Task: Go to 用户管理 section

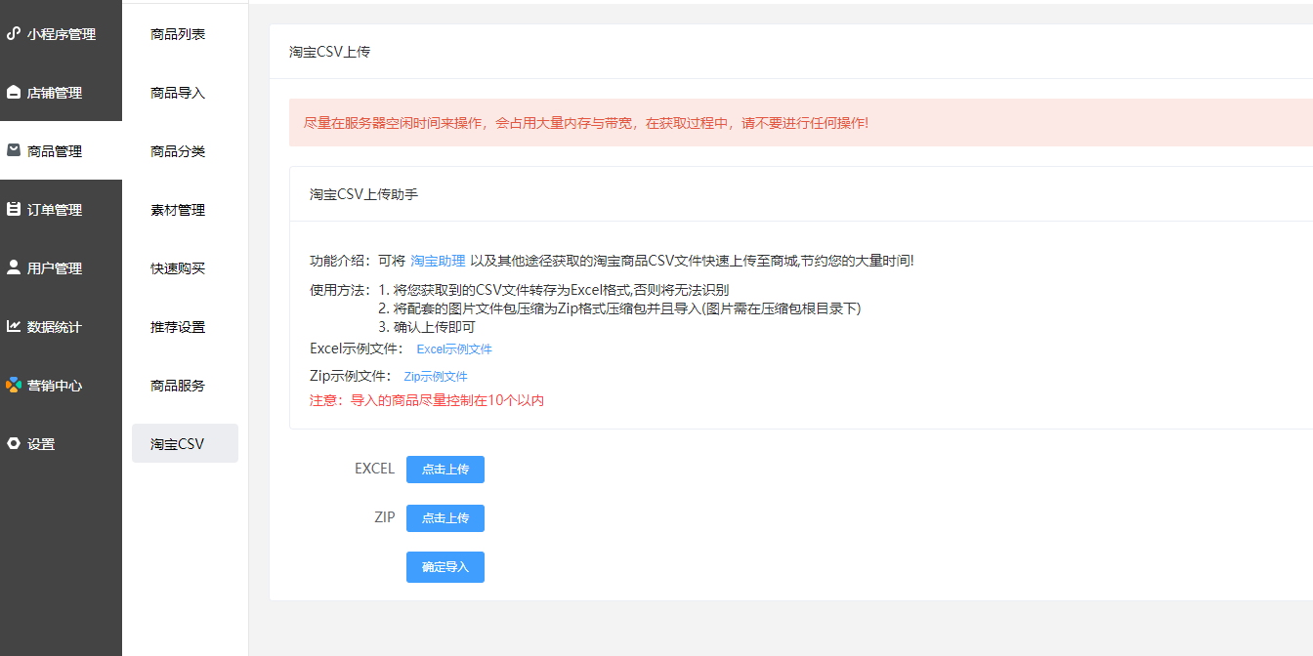Action: pyautogui.click(x=61, y=267)
